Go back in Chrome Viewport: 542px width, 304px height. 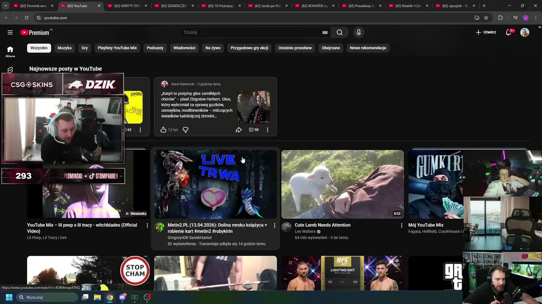pos(6,18)
